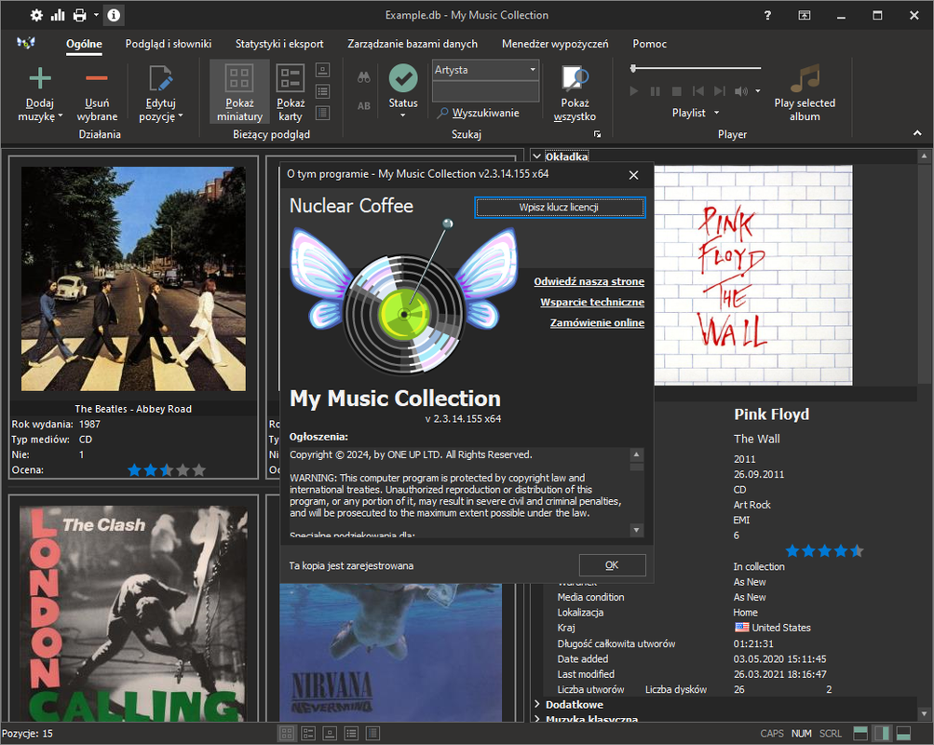
Task: Click the speaker volume icon
Action: [x=741, y=91]
